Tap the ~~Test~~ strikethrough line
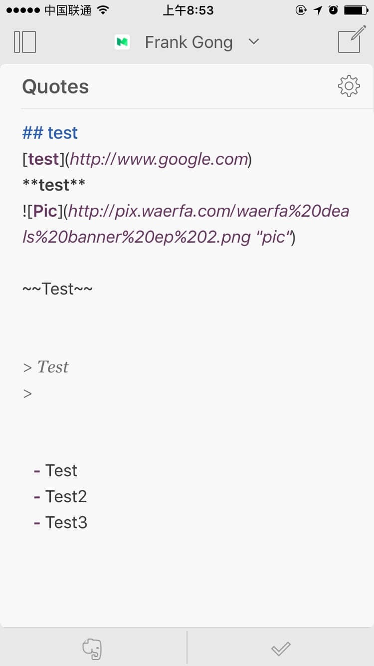The height and width of the screenshot is (666, 374). point(57,289)
